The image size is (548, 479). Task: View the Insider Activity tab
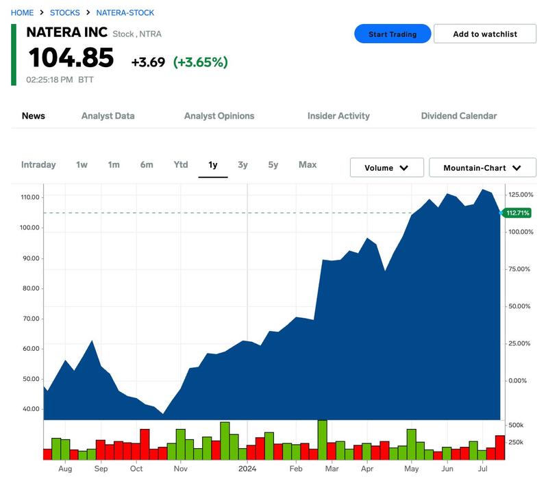[x=338, y=116]
